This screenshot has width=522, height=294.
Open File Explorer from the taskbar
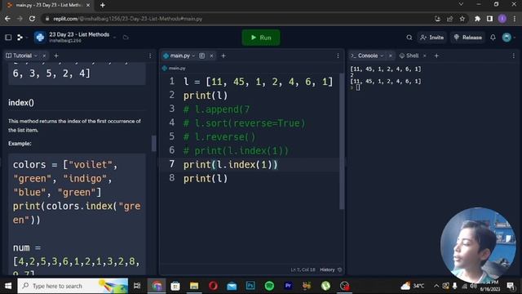click(x=194, y=286)
